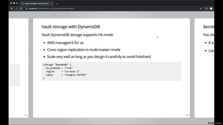View site information icon beside localhost

point(26,8)
